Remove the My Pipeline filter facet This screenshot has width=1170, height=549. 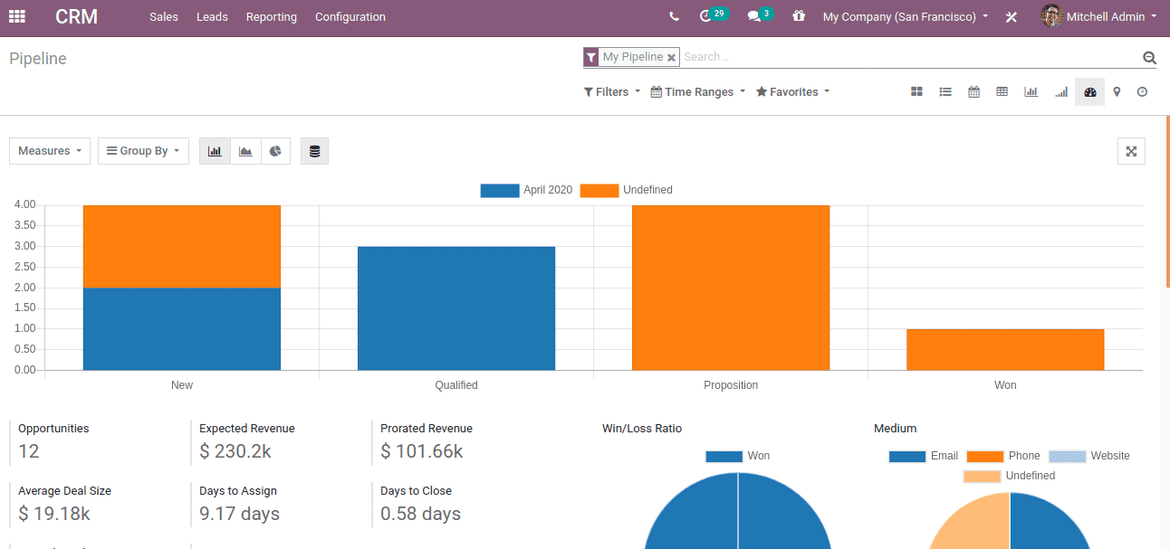pos(671,57)
